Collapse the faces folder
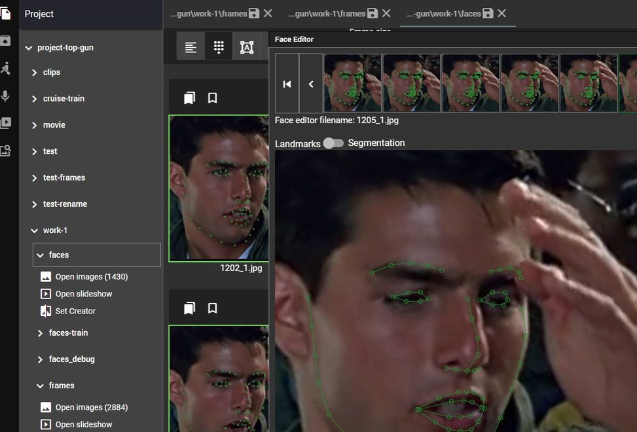The height and width of the screenshot is (432, 637). [x=40, y=255]
